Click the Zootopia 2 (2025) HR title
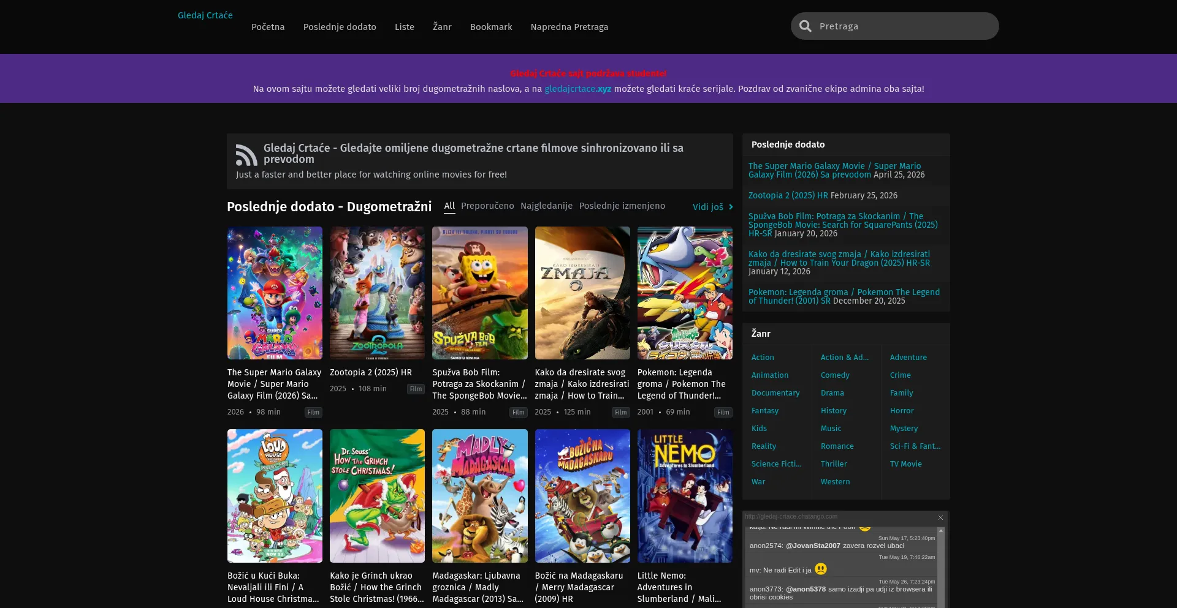Image resolution: width=1177 pixels, height=608 pixels. coord(371,372)
